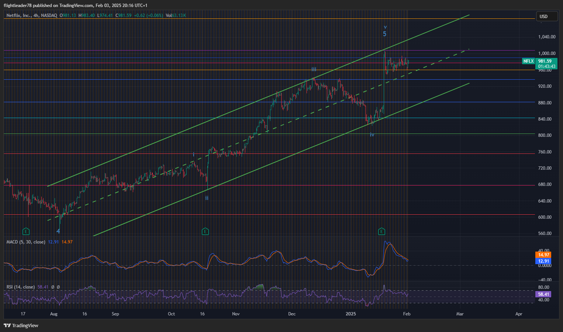Click the close value C981.59 in header

pyautogui.click(x=124, y=15)
